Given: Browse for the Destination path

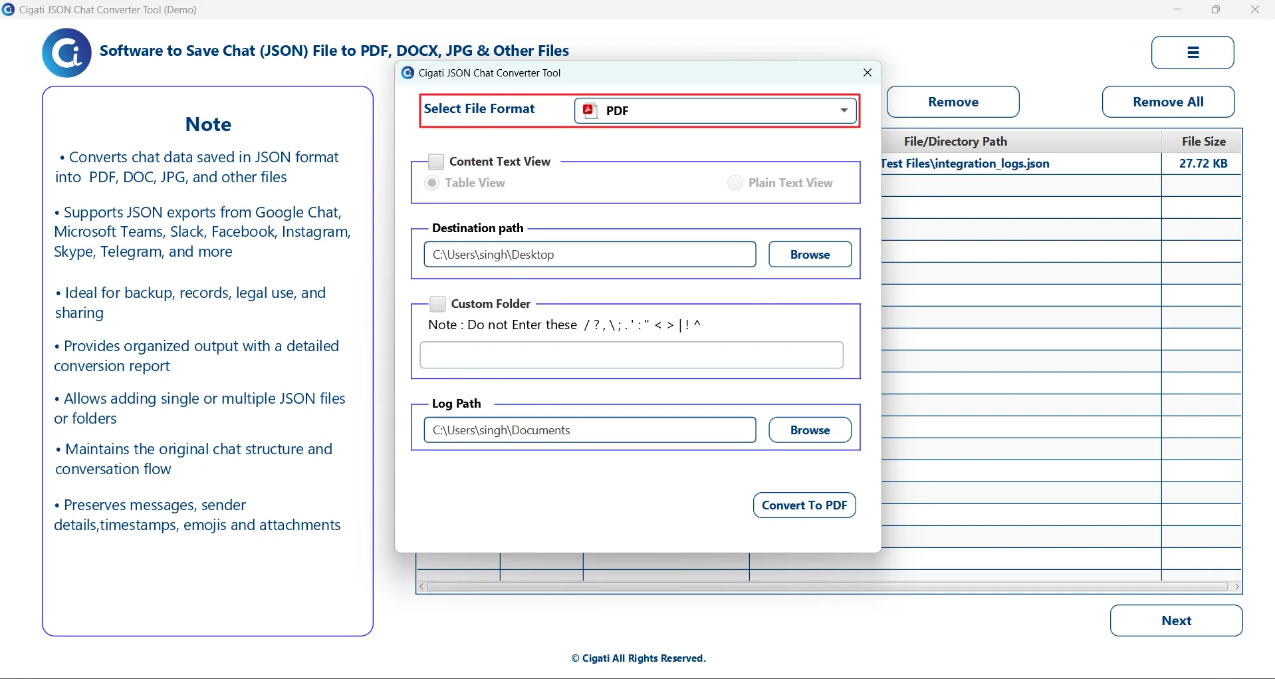Looking at the screenshot, I should [x=810, y=254].
